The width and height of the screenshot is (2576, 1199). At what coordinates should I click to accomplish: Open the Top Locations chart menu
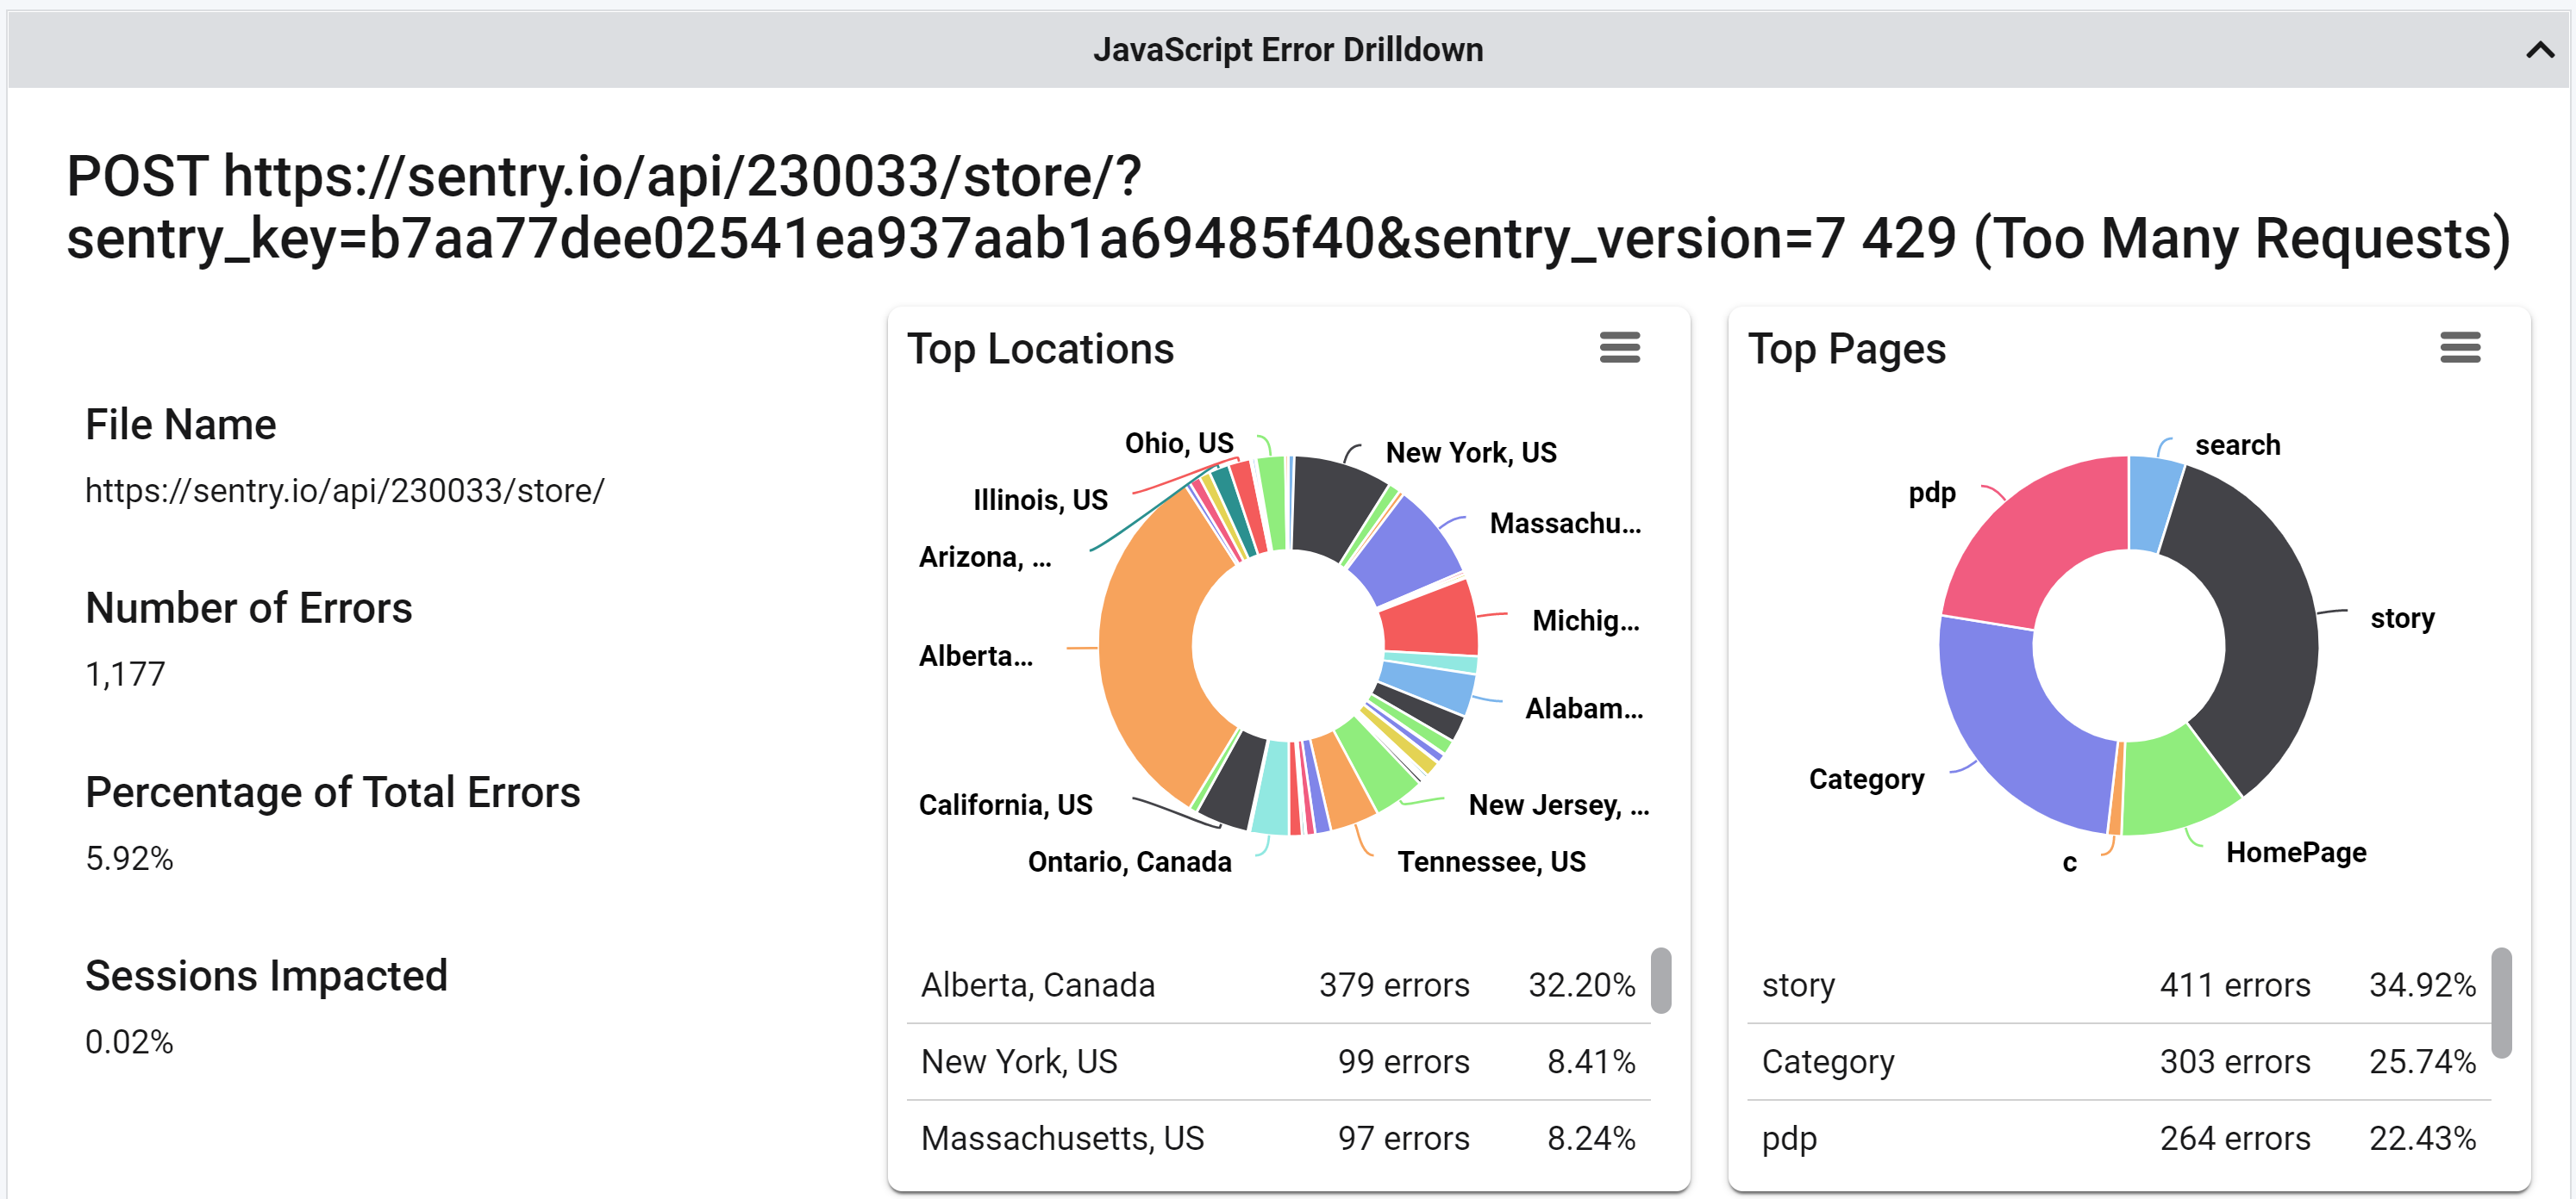coord(1619,348)
